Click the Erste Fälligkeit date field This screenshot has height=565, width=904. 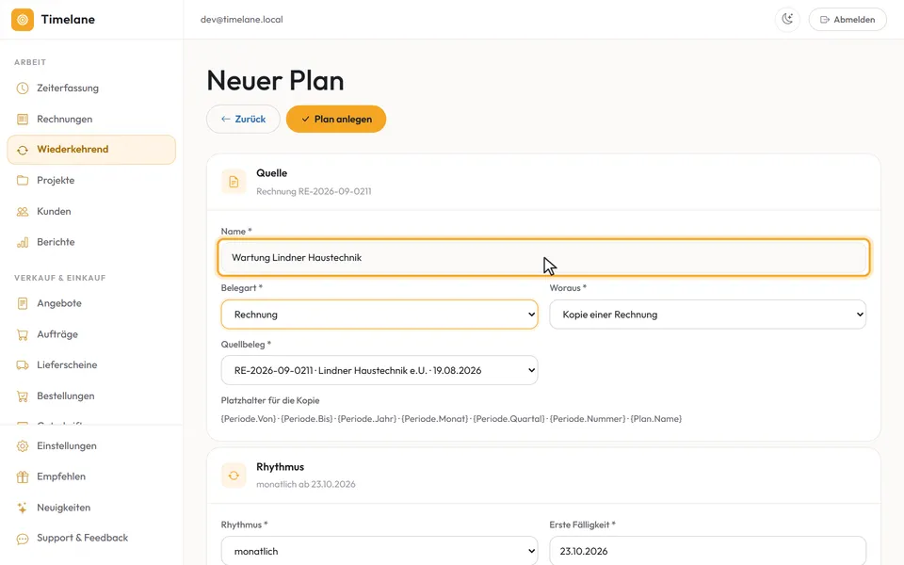(x=707, y=551)
